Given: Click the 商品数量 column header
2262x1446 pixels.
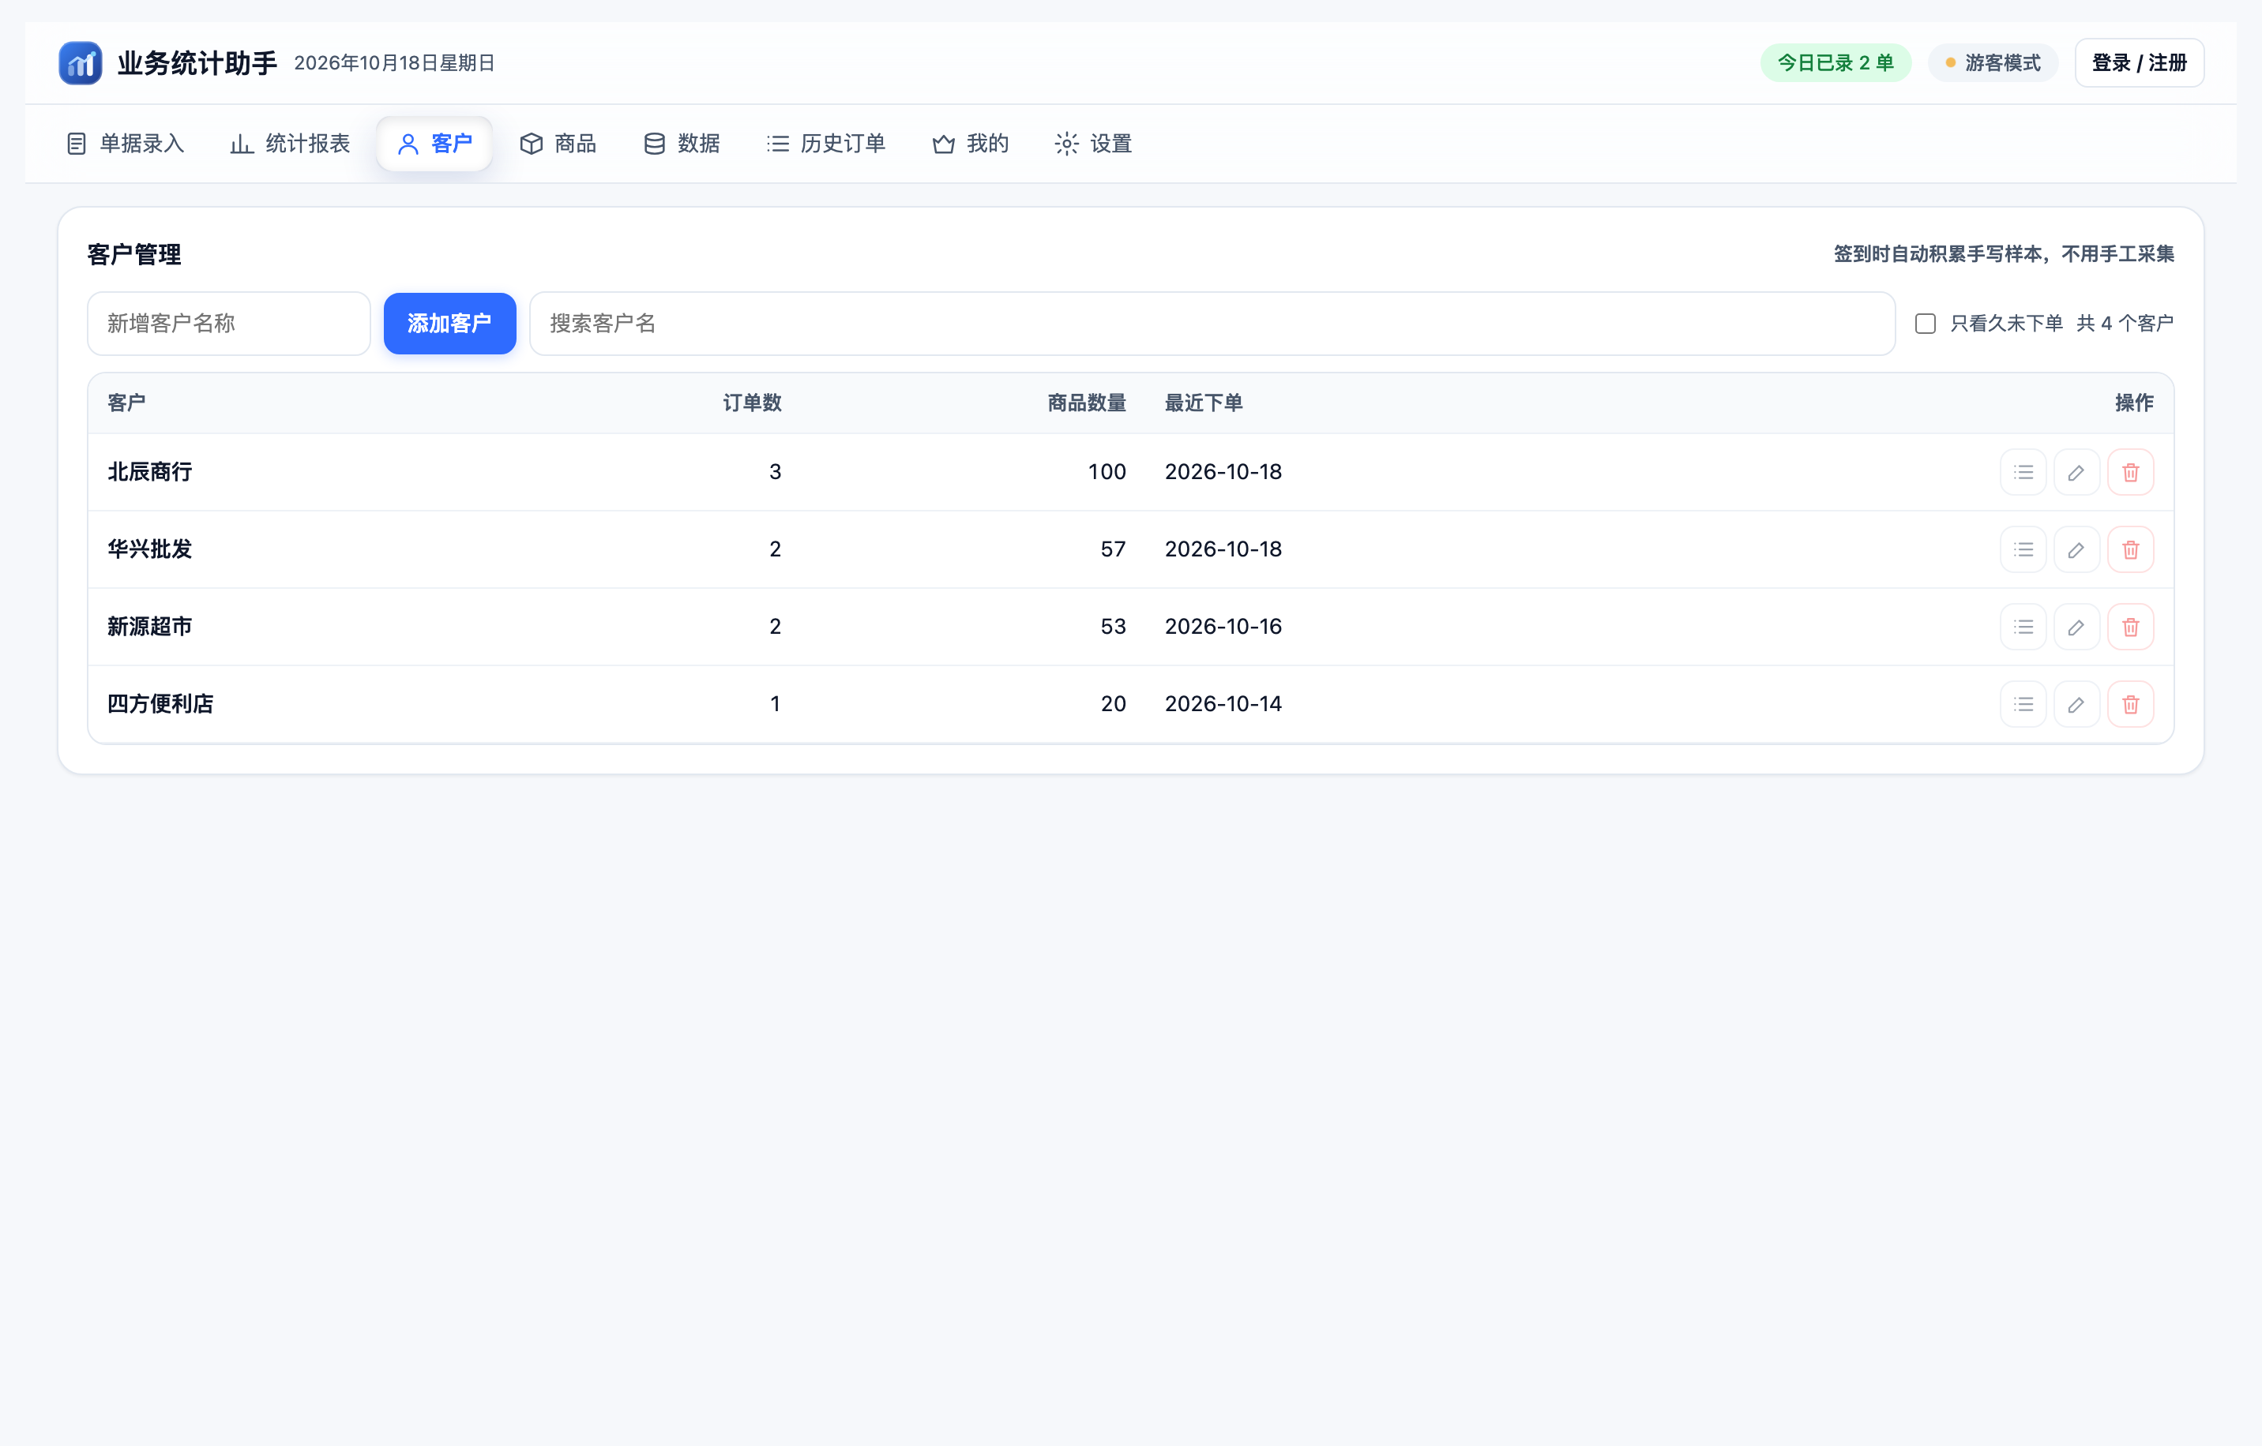Looking at the screenshot, I should (x=1087, y=403).
